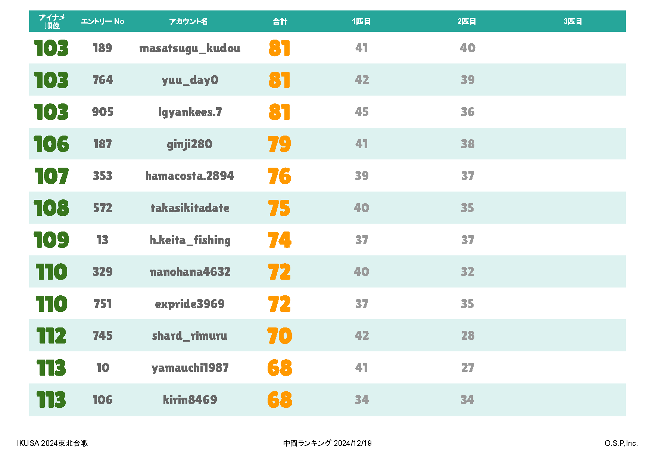Click the lgyankees.7 account name
Viewport: 655px width, 463px height.
click(x=190, y=112)
